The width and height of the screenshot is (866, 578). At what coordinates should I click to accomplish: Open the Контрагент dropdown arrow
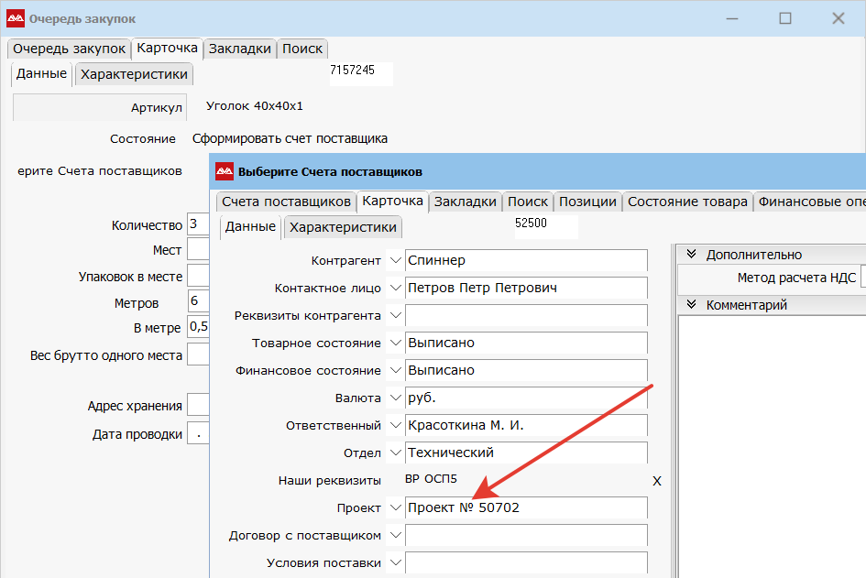tap(395, 260)
